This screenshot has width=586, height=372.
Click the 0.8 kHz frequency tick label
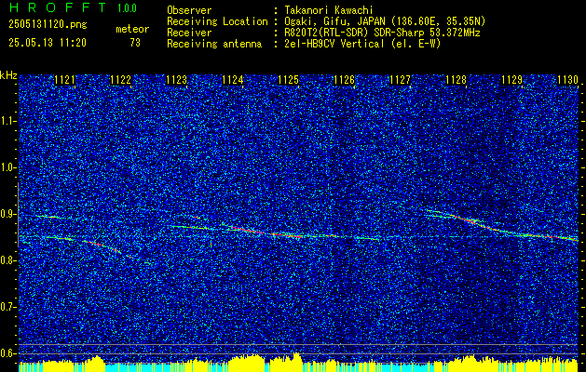pyautogui.click(x=7, y=260)
